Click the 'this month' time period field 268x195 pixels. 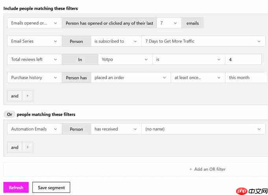tap(246, 78)
